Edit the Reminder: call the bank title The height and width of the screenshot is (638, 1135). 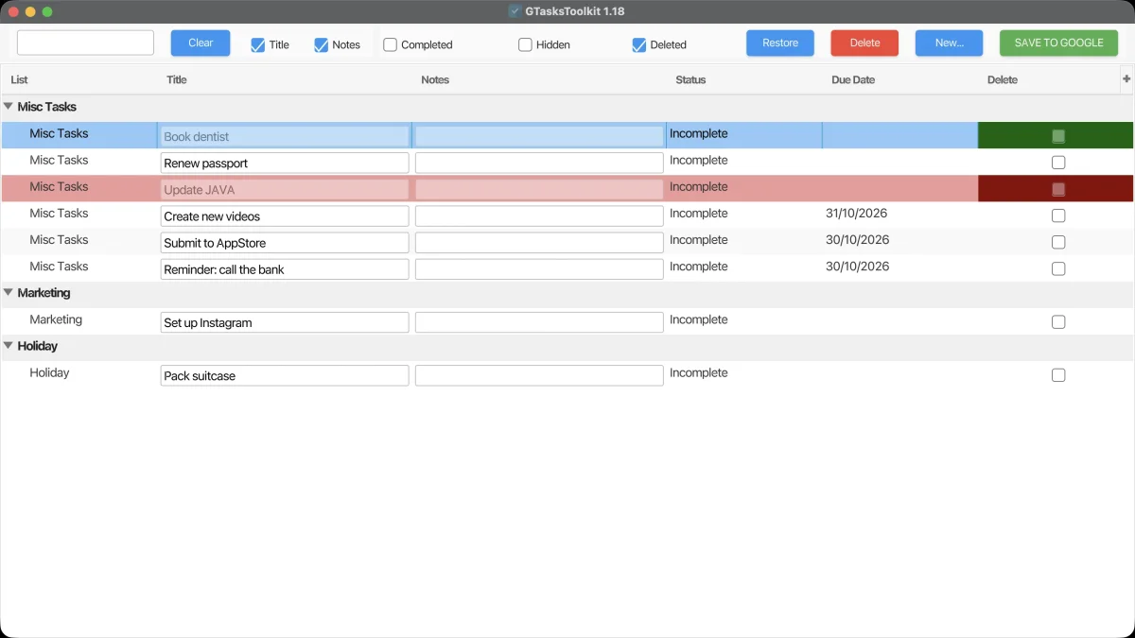285,269
